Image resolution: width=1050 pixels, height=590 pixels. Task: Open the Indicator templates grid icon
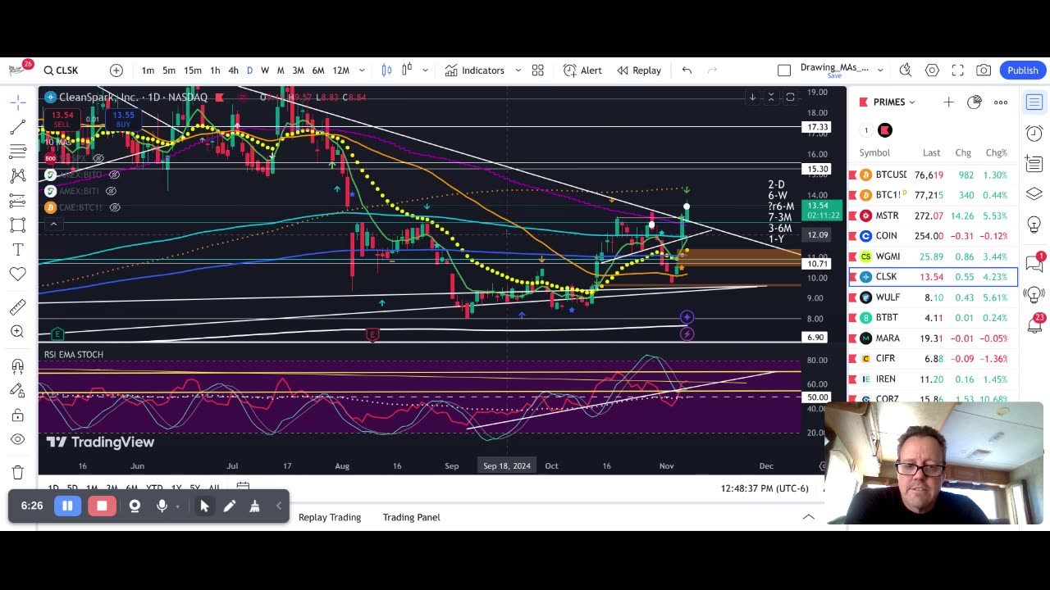coord(538,70)
